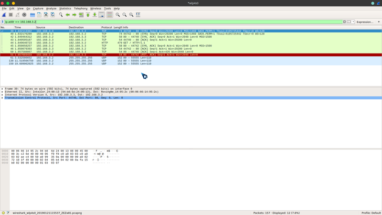Open the Statistics menu
382x215 pixels.
click(x=65, y=8)
